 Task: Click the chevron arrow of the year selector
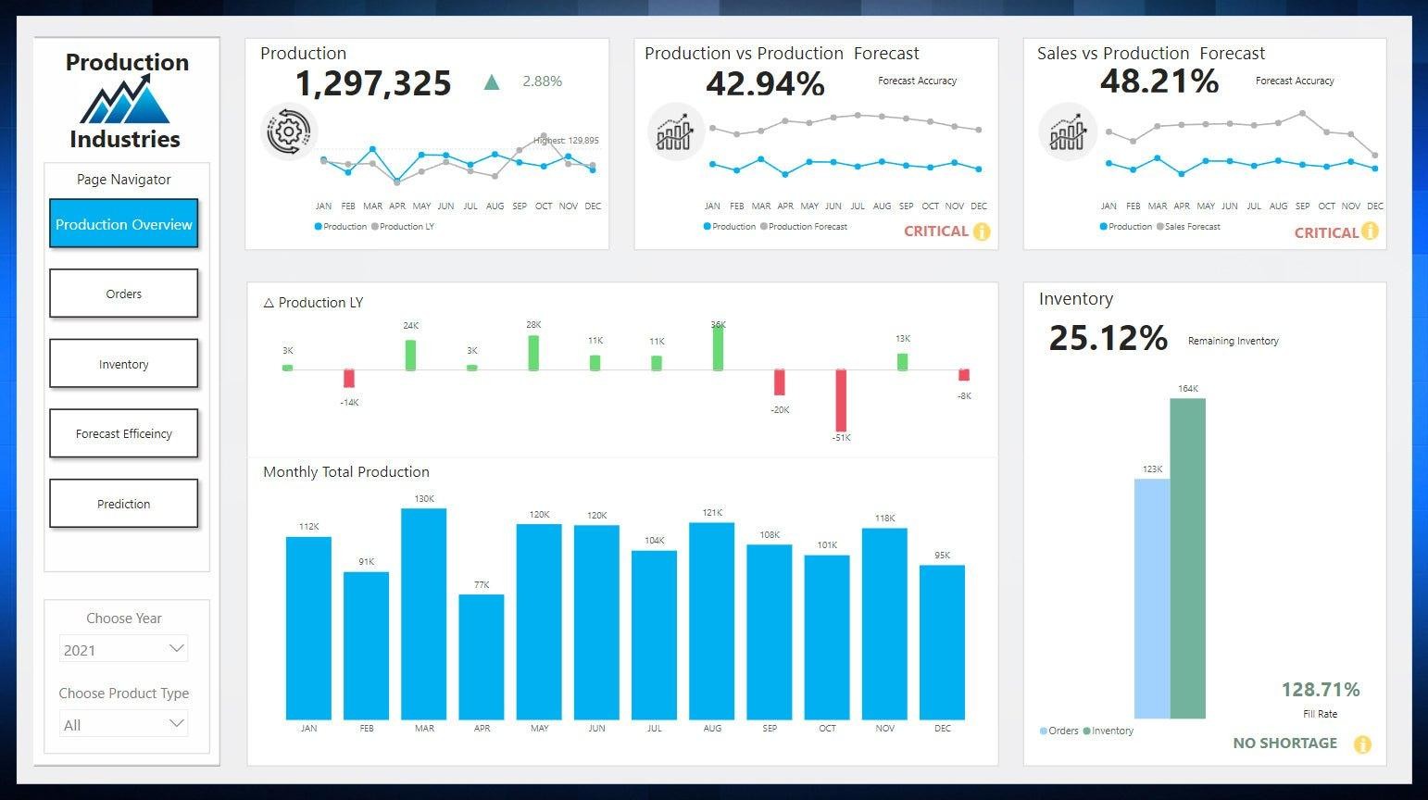click(176, 649)
